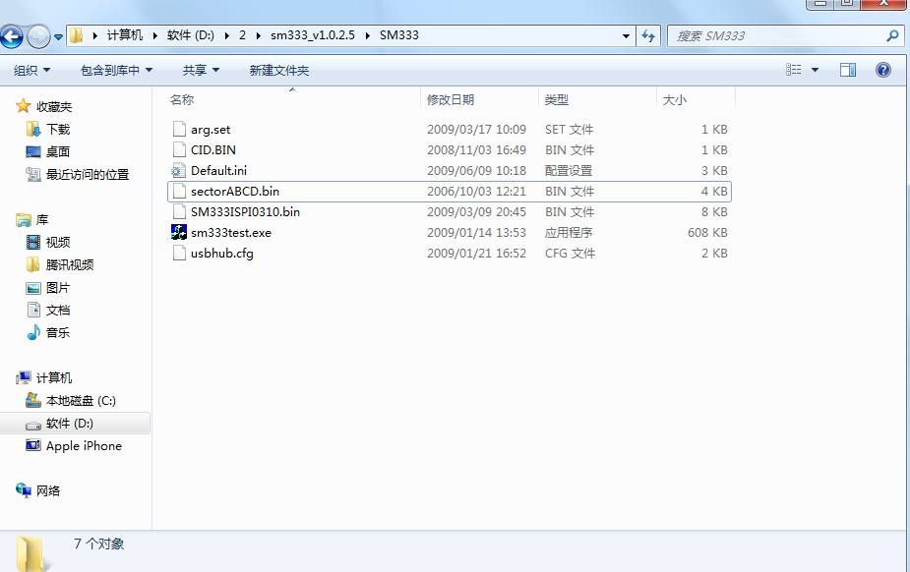Open Help via the question mark icon

tap(882, 69)
